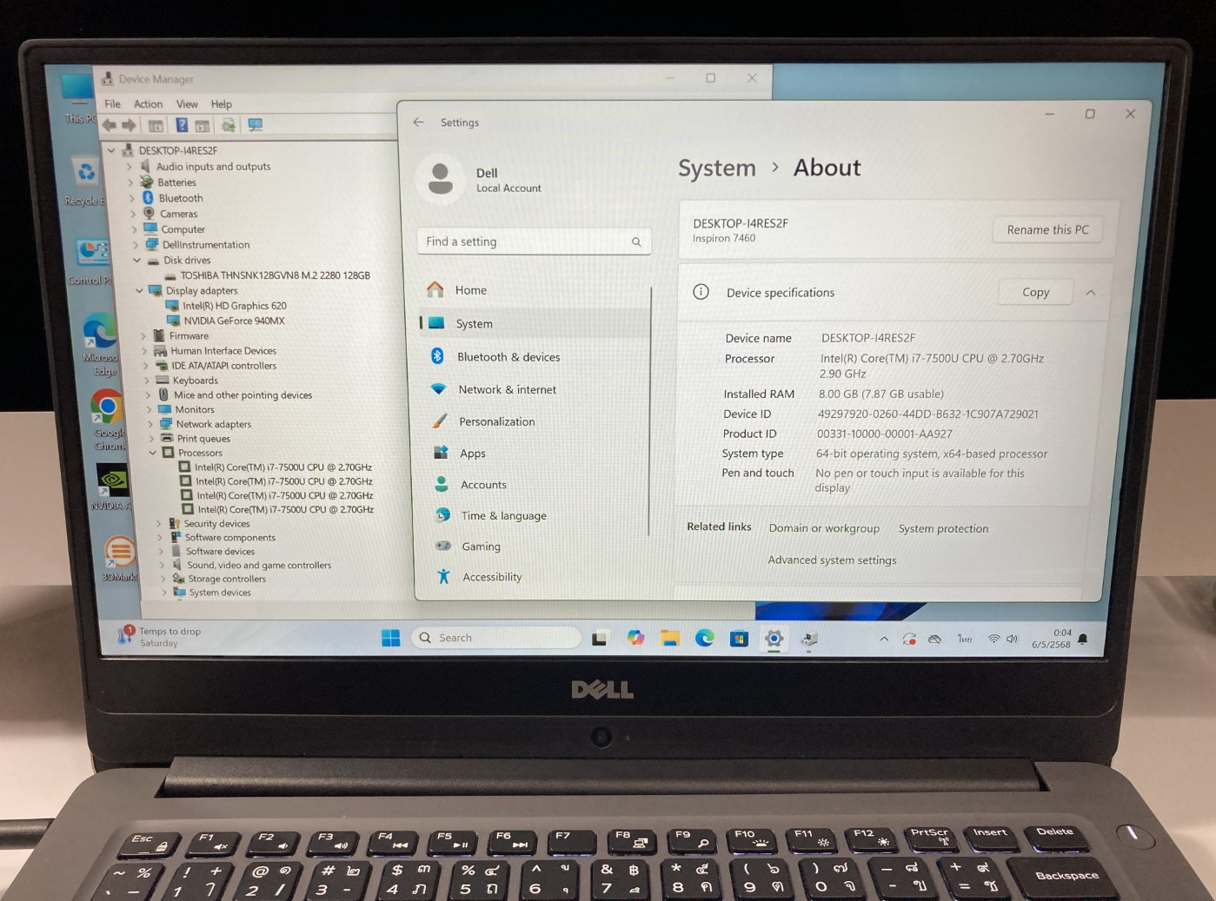Click the Back arrow in Device Manager toolbar
Screen dimensions: 1216x901
point(110,125)
